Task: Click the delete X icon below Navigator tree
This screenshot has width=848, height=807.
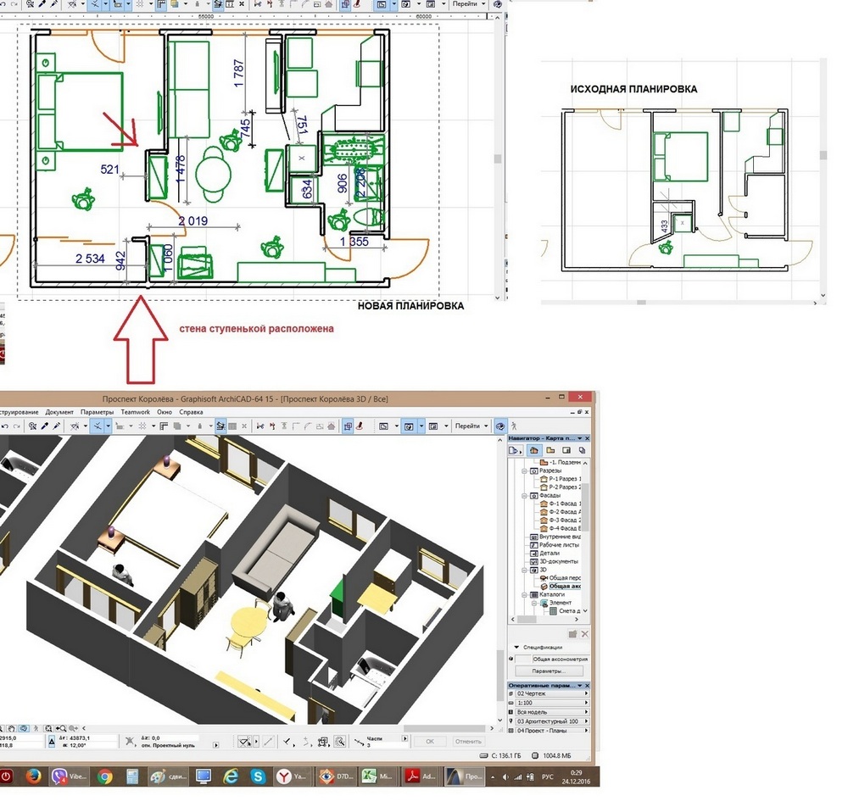Action: click(x=584, y=633)
